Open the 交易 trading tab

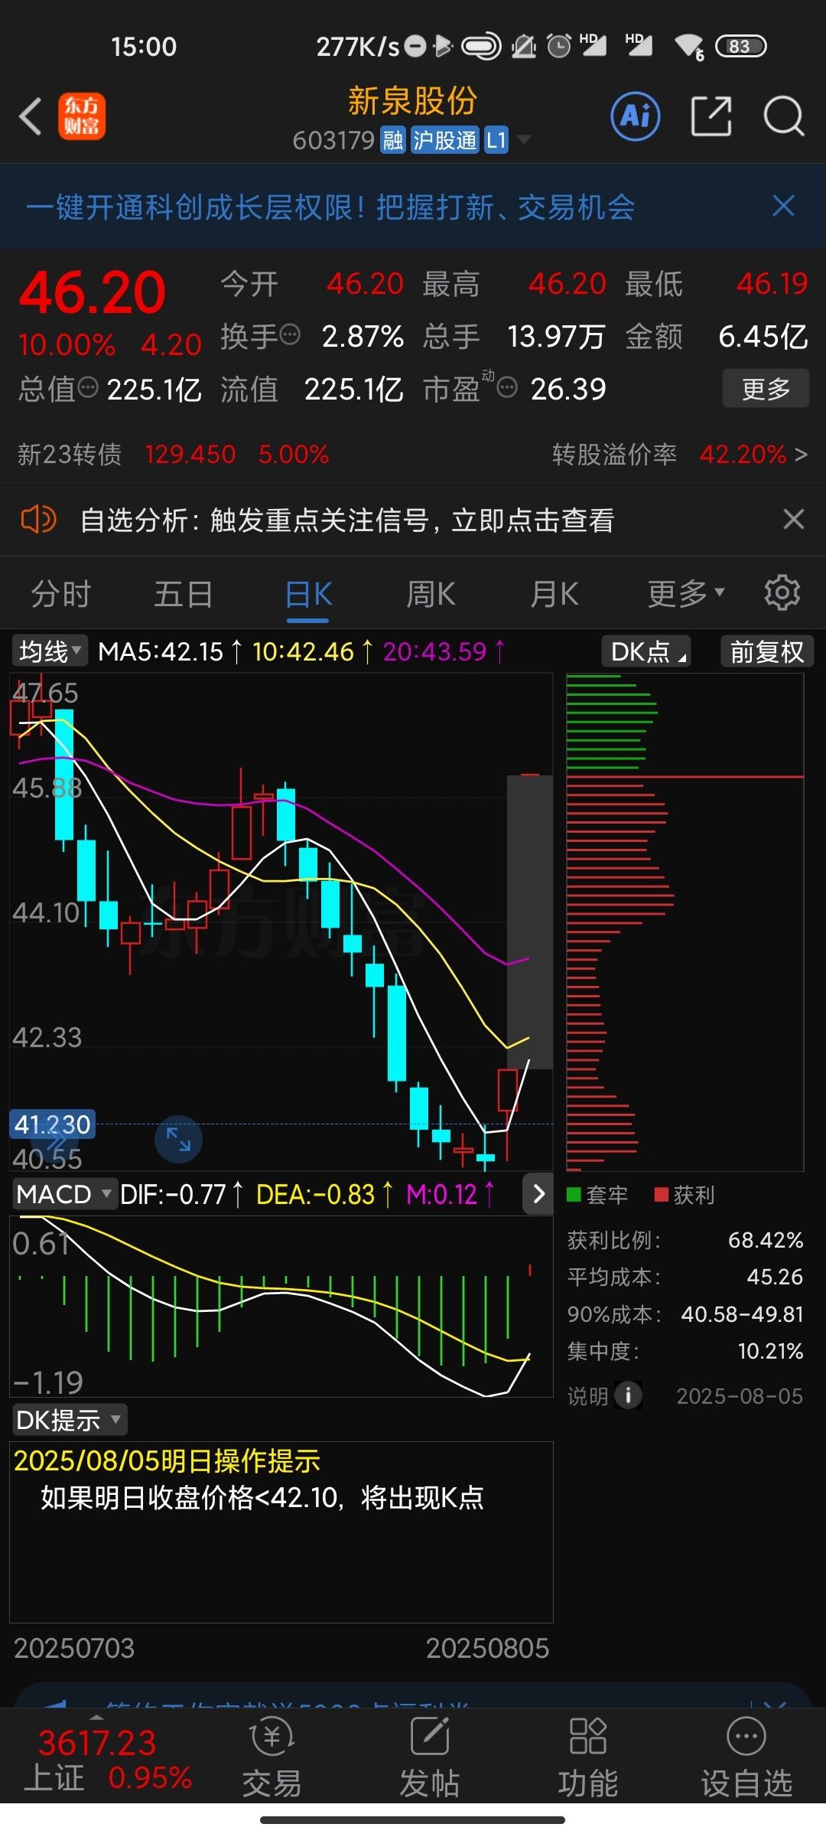[272, 1757]
